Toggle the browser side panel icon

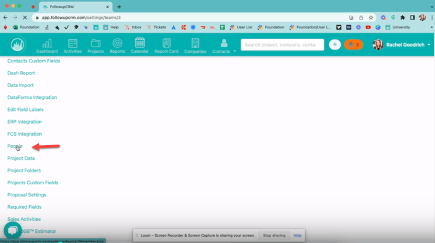[x=412, y=18]
